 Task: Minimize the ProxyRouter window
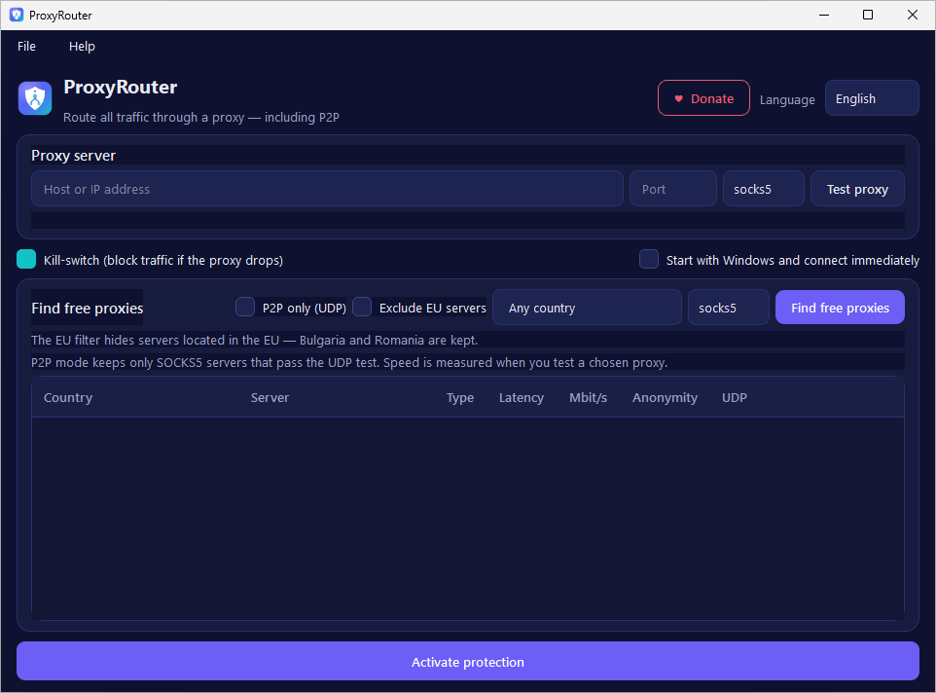pyautogui.click(x=824, y=15)
